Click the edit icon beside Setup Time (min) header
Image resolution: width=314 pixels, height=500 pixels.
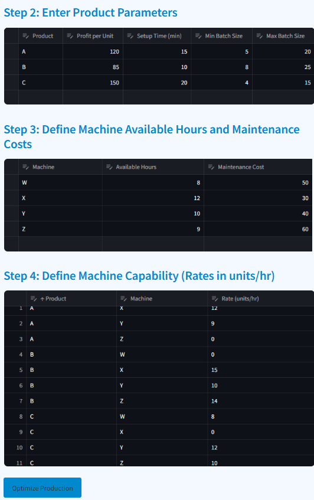[130, 36]
